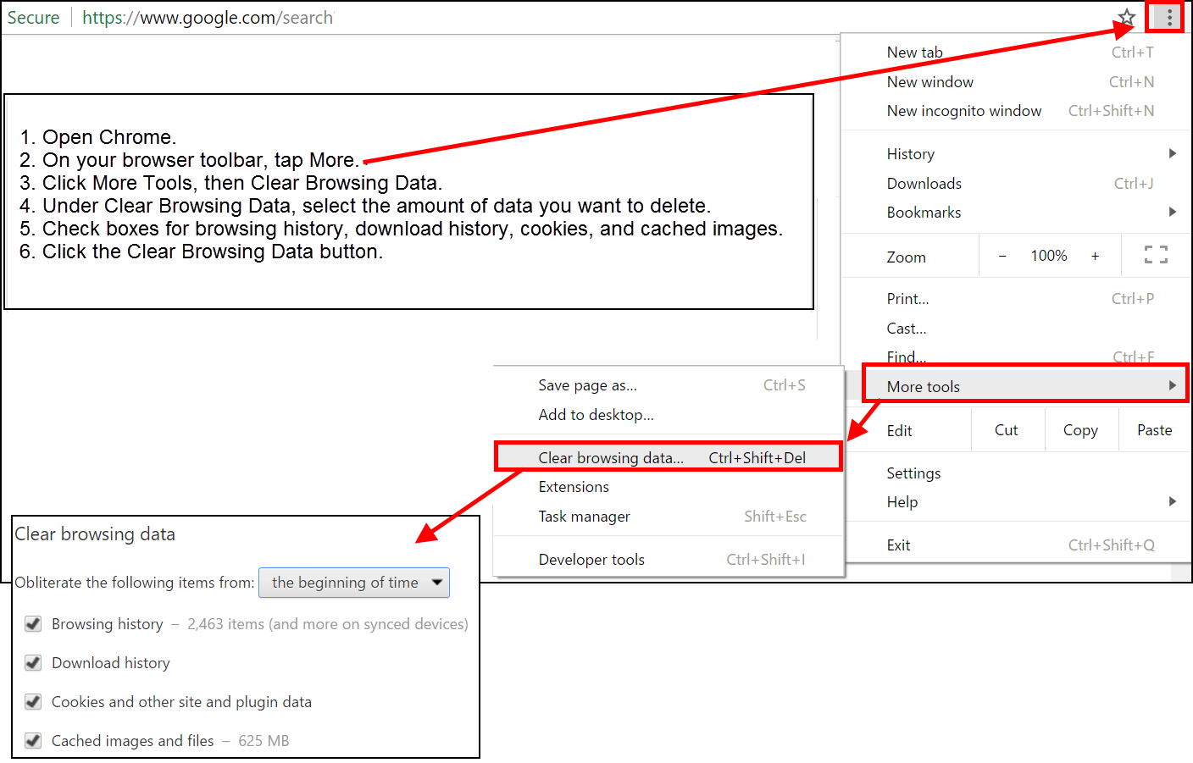The width and height of the screenshot is (1193, 763).
Task: Toggle the fullscreen icon beside zoom
Action: 1156,255
